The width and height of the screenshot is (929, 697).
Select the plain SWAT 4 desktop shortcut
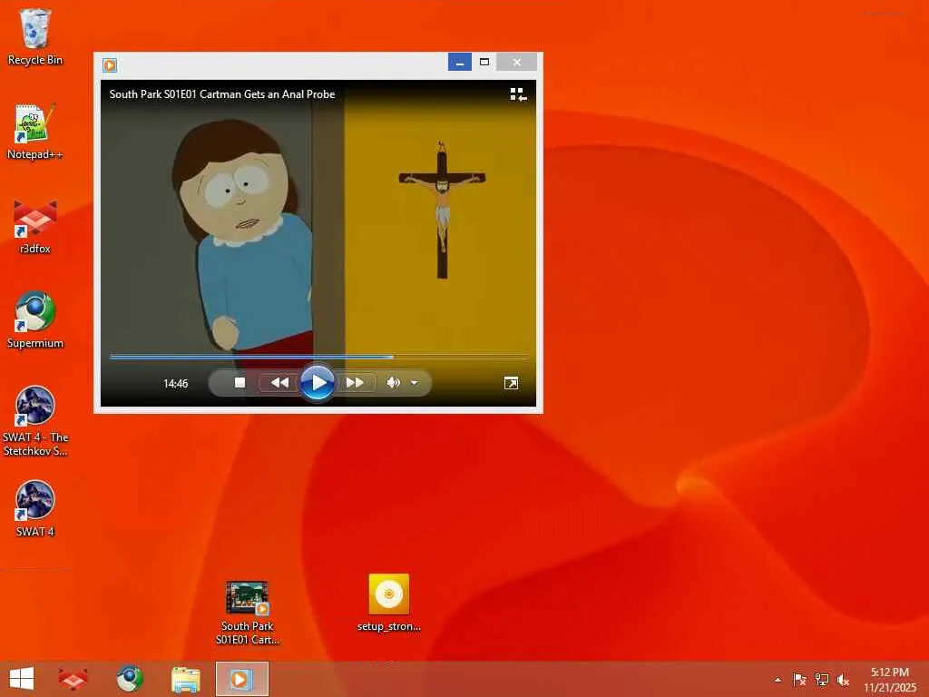click(35, 508)
